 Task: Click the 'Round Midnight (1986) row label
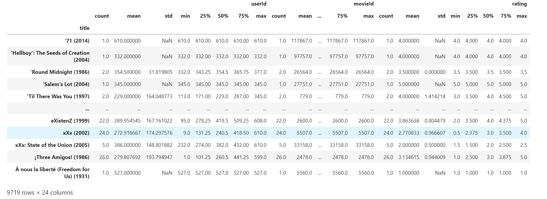pos(60,72)
